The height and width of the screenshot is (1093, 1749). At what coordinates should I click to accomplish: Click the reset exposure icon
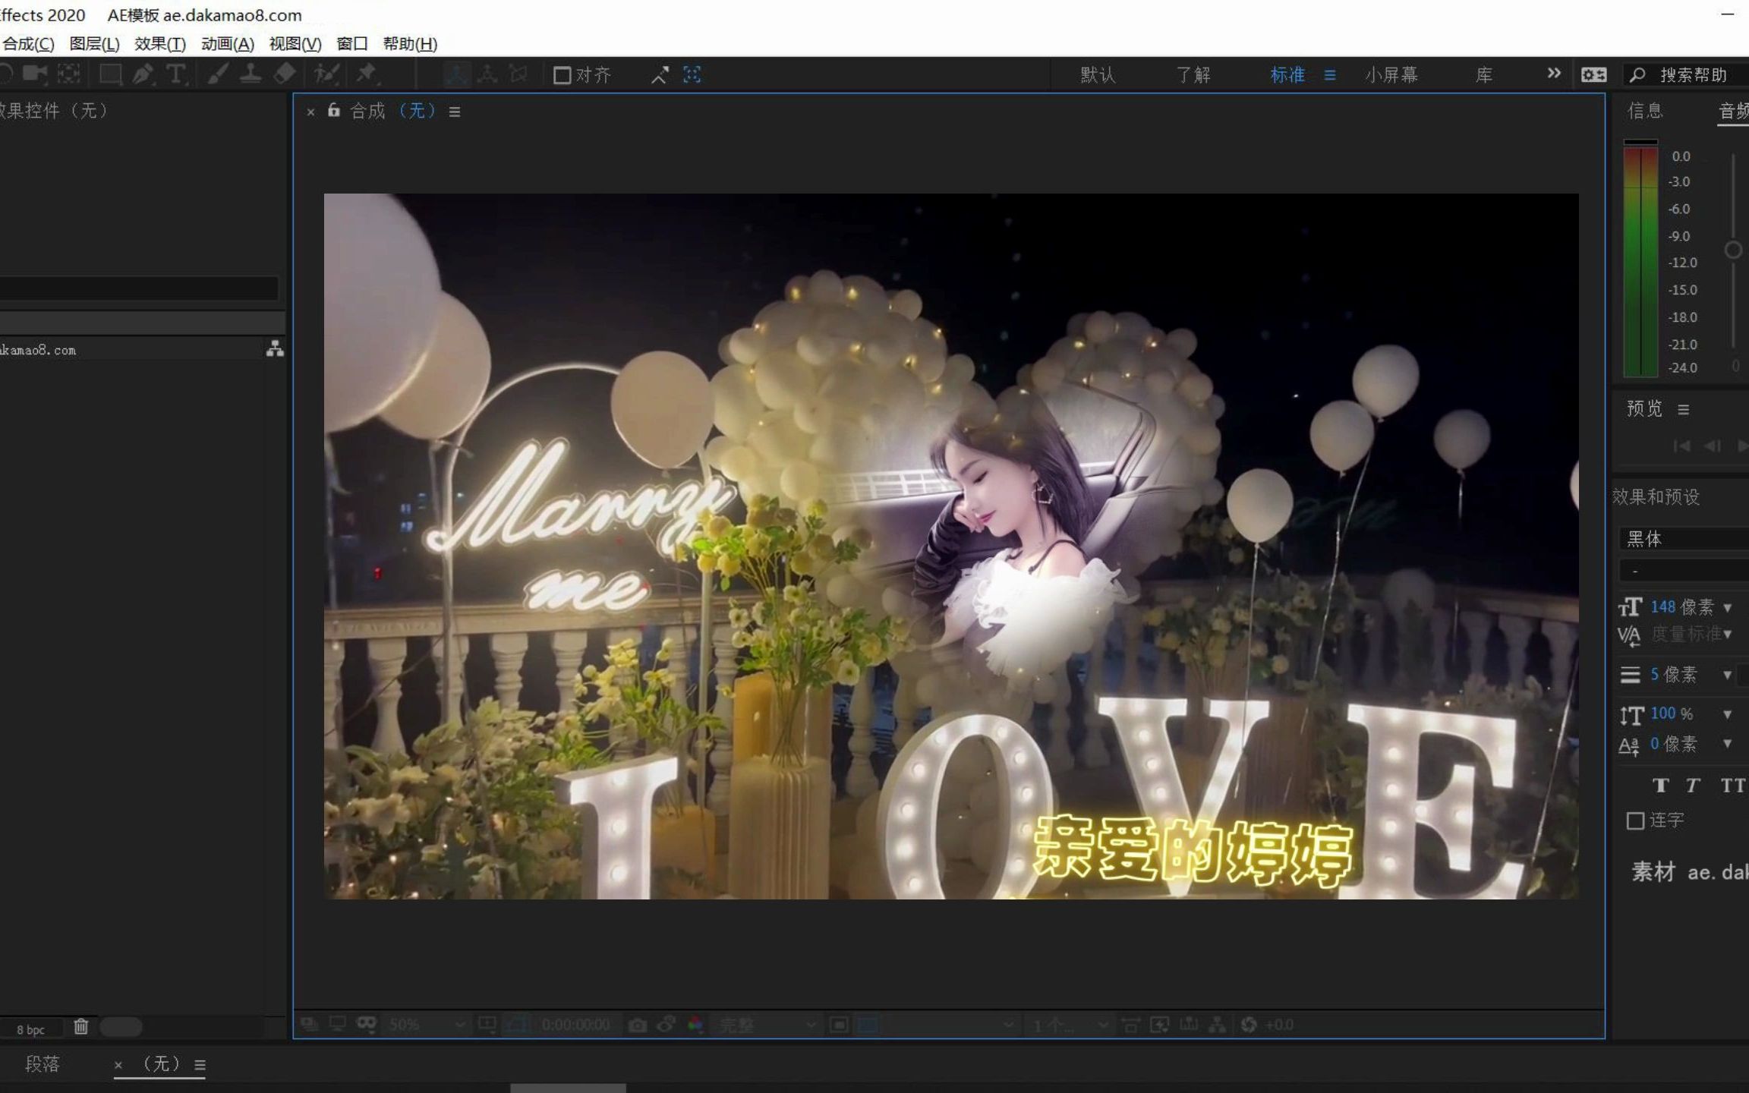[x=1249, y=1025]
